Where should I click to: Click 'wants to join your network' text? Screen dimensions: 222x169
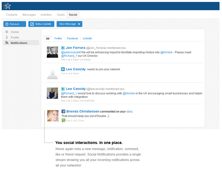point(104,69)
